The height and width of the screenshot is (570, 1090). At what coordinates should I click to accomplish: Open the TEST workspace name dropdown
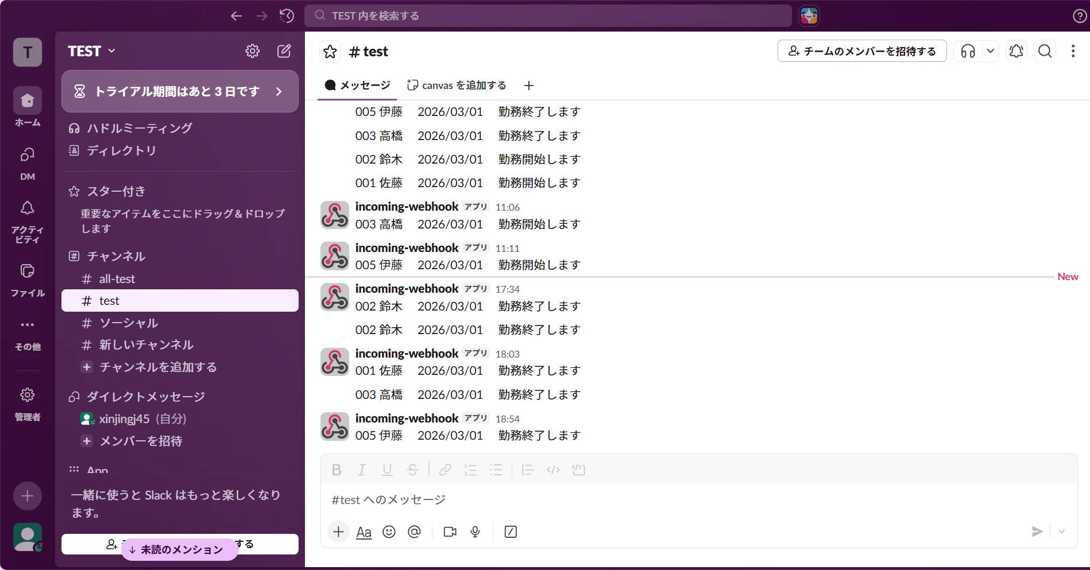coord(92,51)
